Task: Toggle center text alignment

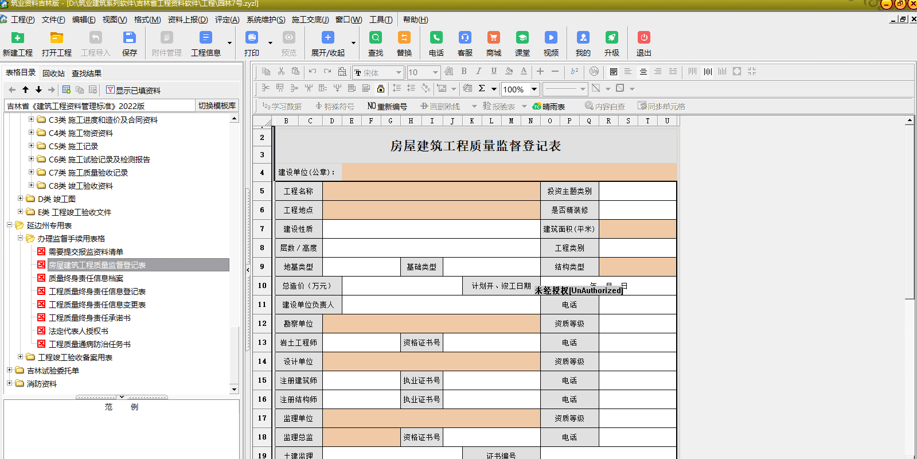Action: coord(643,72)
